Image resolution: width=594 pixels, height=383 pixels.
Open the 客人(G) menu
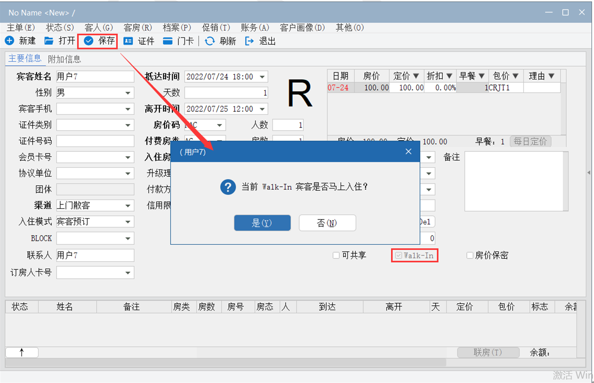point(99,27)
